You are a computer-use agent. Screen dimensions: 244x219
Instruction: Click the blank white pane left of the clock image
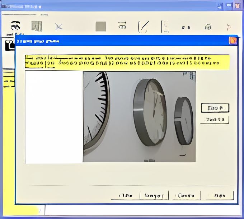[54, 117]
